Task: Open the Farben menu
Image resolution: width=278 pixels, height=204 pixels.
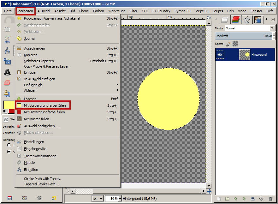Action: pyautogui.click(x=98, y=11)
